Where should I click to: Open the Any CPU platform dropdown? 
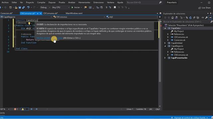tap(61, 7)
